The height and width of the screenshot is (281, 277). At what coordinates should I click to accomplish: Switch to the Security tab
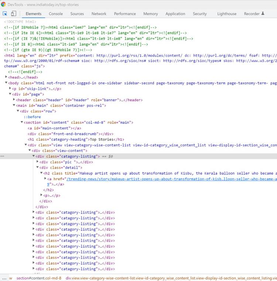200,14
